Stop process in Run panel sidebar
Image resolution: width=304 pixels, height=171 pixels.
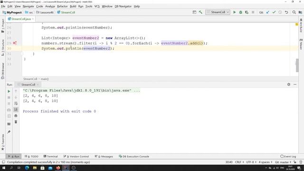click(x=9, y=97)
